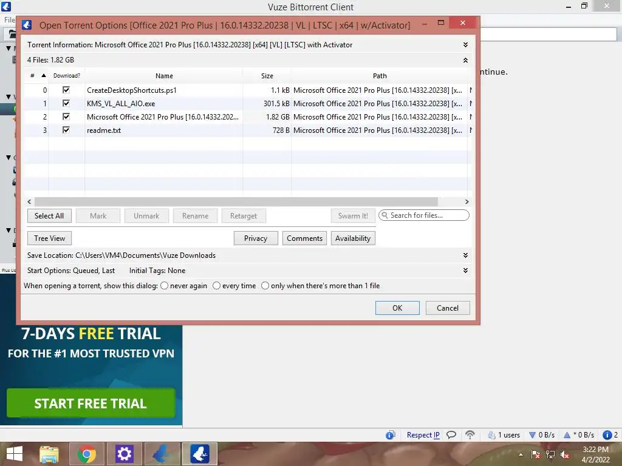Click the 301.5 kB size cell
The image size is (622, 466).
click(x=276, y=104)
